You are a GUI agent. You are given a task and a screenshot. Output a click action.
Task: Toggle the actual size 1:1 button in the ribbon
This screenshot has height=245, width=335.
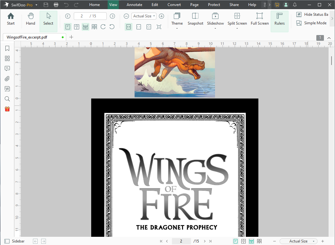point(129,27)
